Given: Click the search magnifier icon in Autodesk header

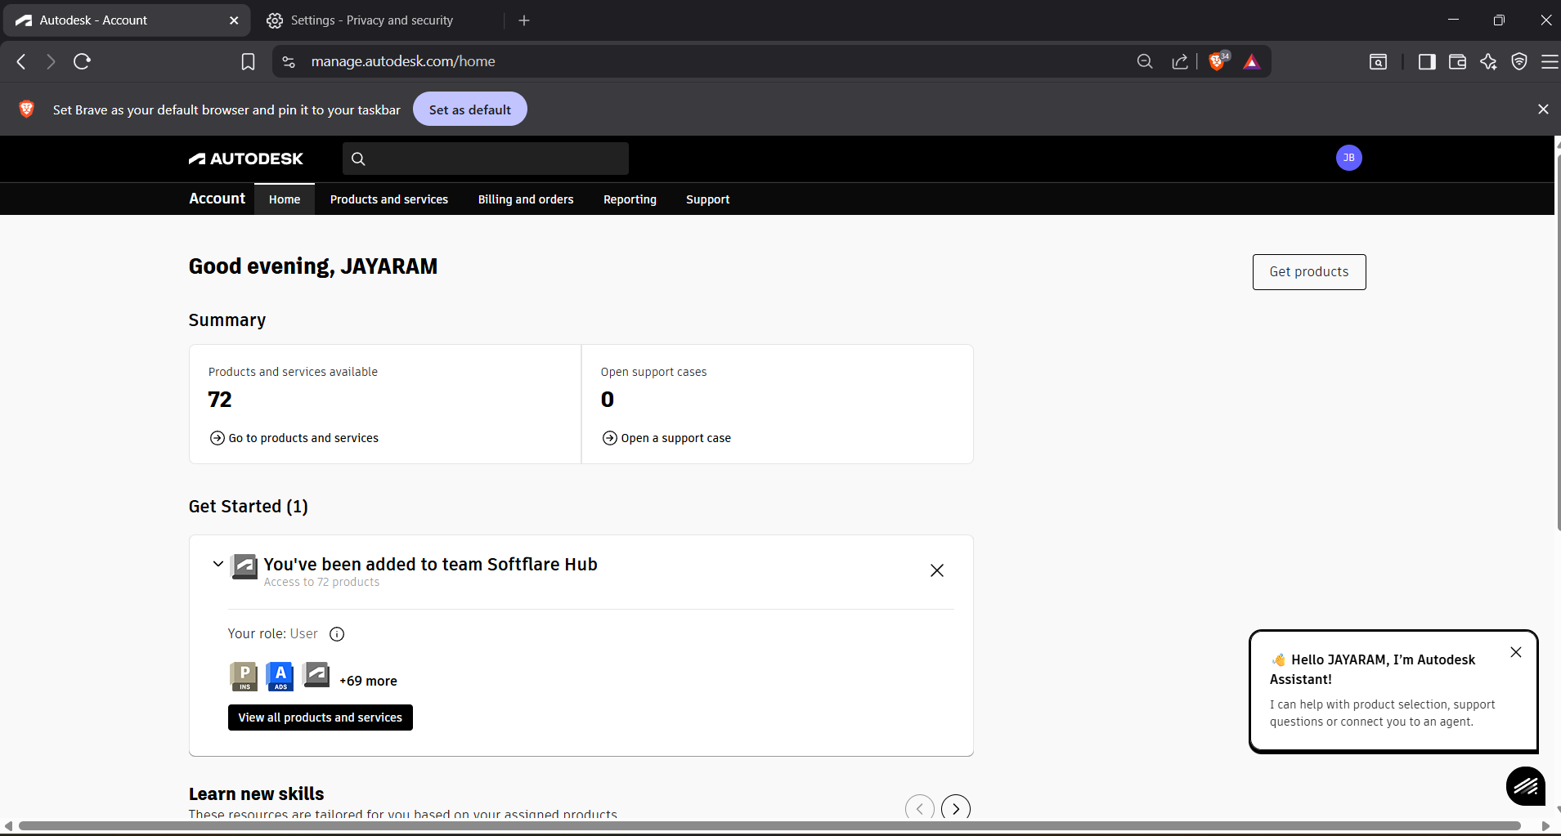Looking at the screenshot, I should pyautogui.click(x=358, y=159).
